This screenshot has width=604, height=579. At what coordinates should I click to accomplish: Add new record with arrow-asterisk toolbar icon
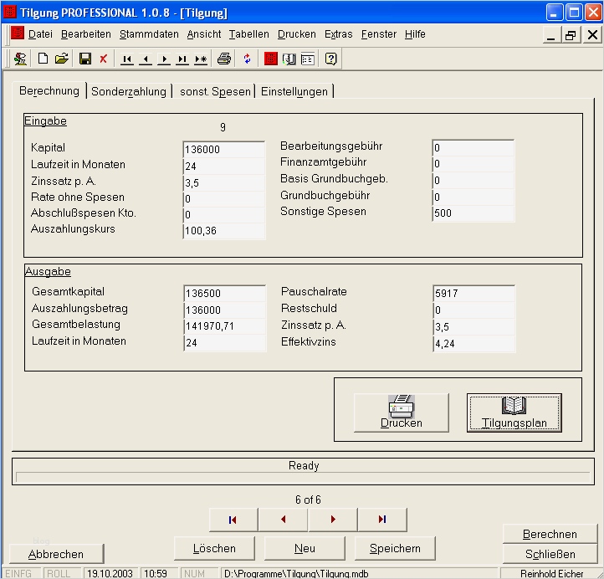(201, 59)
